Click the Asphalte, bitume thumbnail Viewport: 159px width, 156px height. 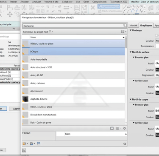tap(25, 99)
